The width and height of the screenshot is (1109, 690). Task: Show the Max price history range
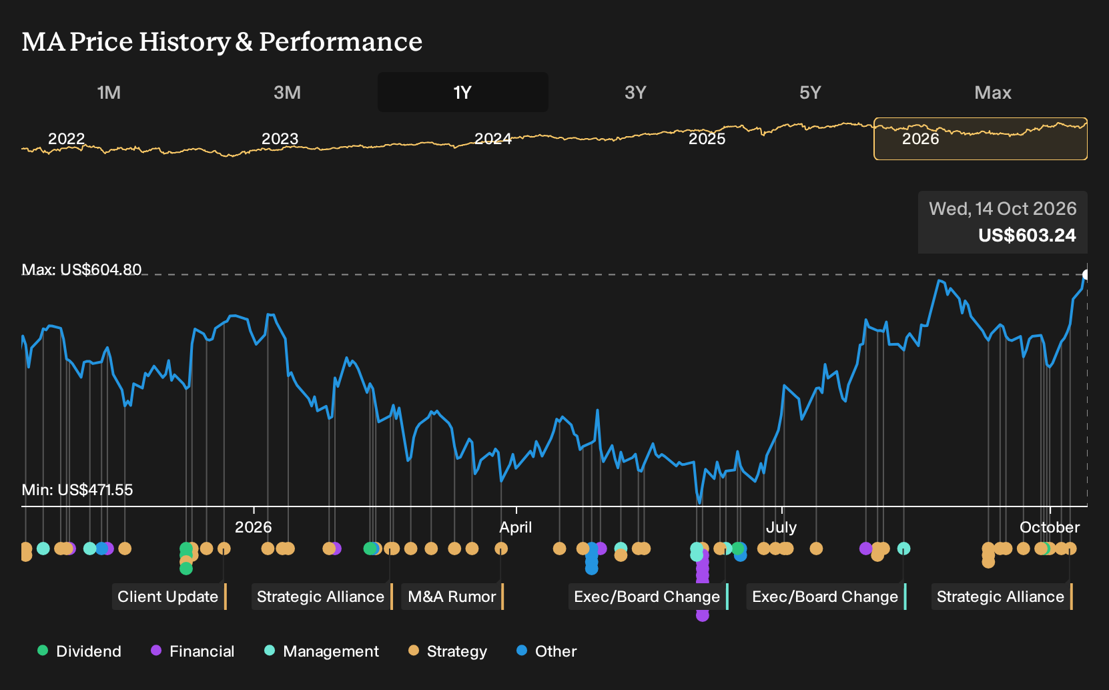tap(993, 92)
